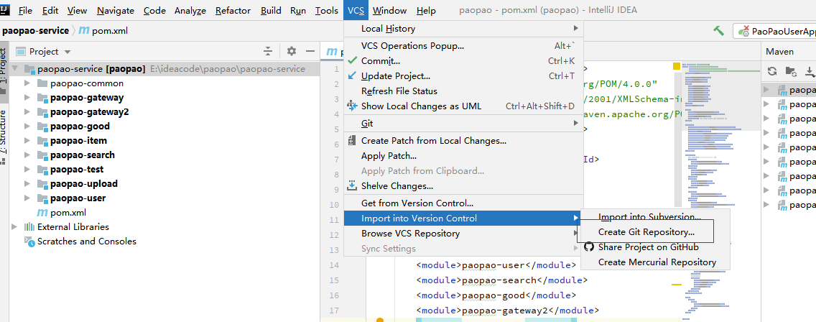
Task: Open the Tools menu
Action: pos(326,10)
